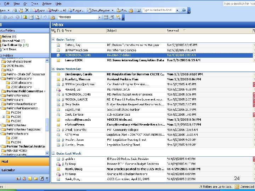Open the Tools menu
Screen dimensions: 255x191
tap(34, 4)
